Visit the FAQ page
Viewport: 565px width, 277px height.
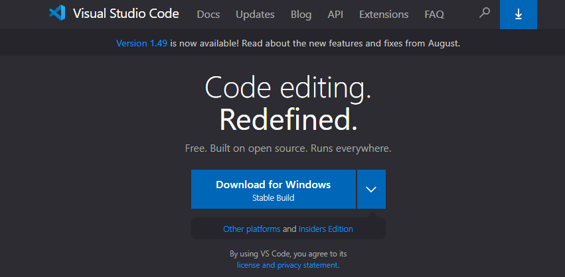point(434,14)
